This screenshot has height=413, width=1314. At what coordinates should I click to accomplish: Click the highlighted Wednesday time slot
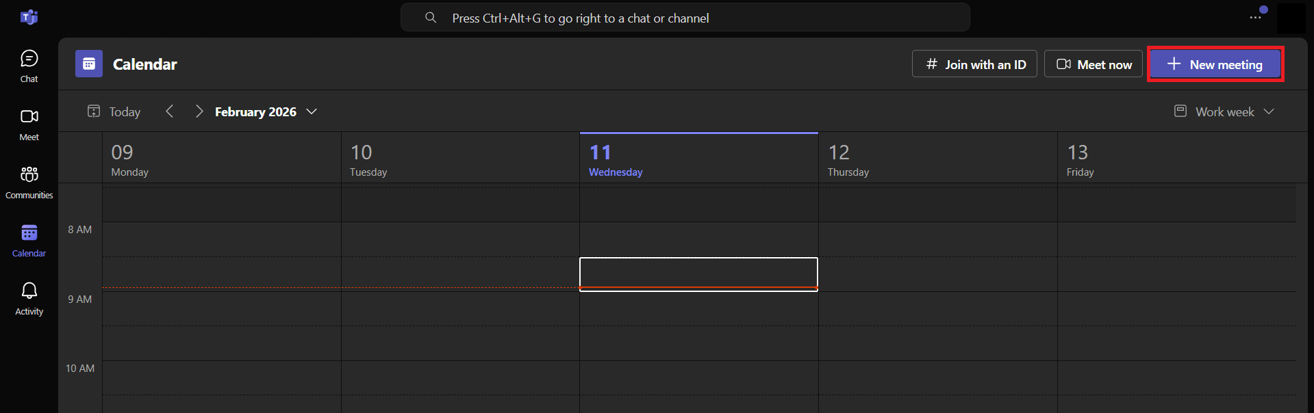698,274
